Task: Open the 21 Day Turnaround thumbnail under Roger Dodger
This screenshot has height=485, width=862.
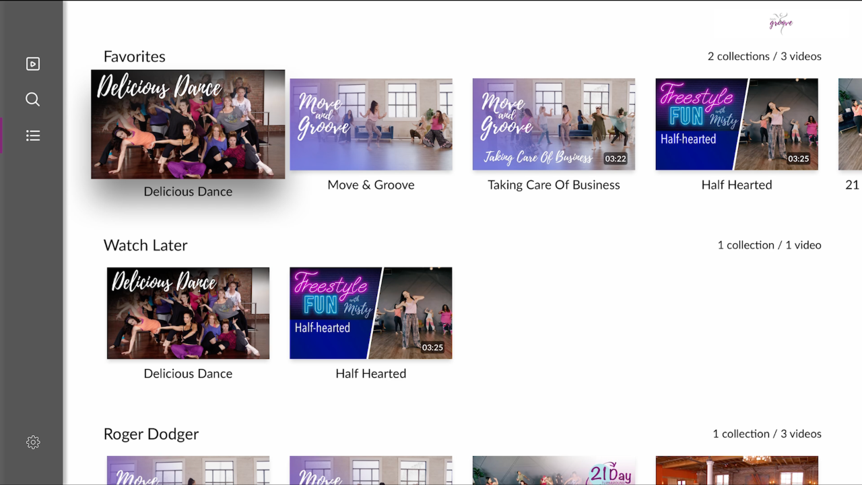Action: click(x=554, y=471)
